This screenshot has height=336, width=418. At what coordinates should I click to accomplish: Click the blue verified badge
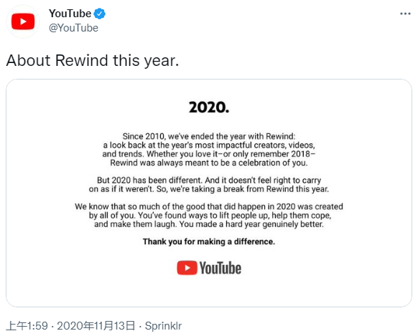(100, 14)
